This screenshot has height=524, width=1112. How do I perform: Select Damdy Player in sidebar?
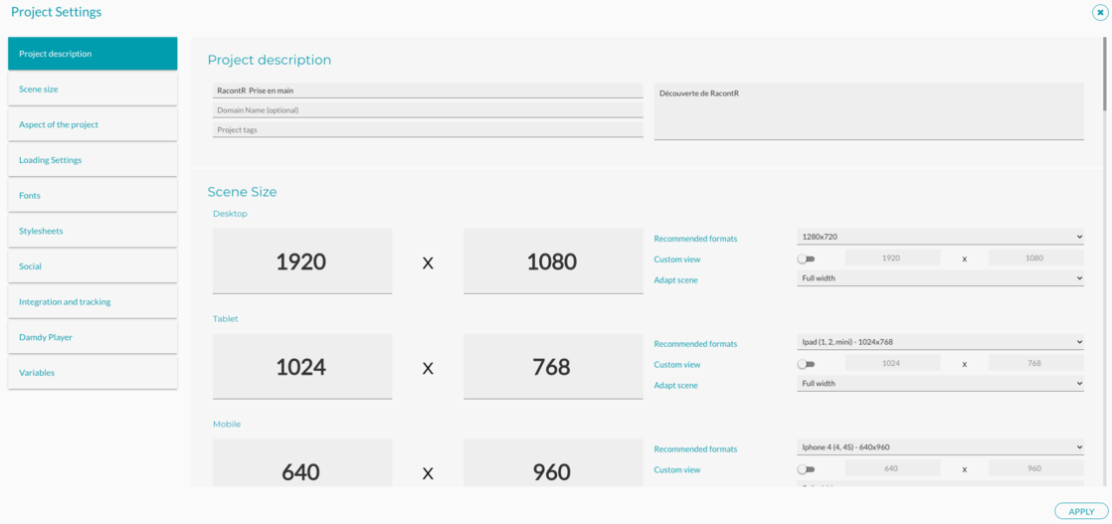click(x=93, y=337)
